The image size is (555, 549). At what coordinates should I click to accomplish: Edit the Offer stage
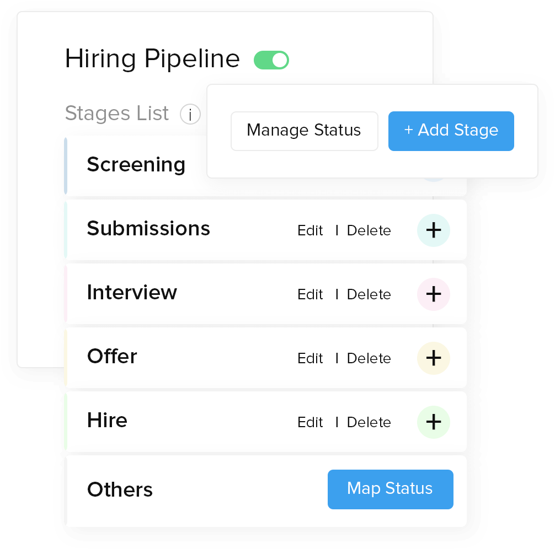click(310, 359)
